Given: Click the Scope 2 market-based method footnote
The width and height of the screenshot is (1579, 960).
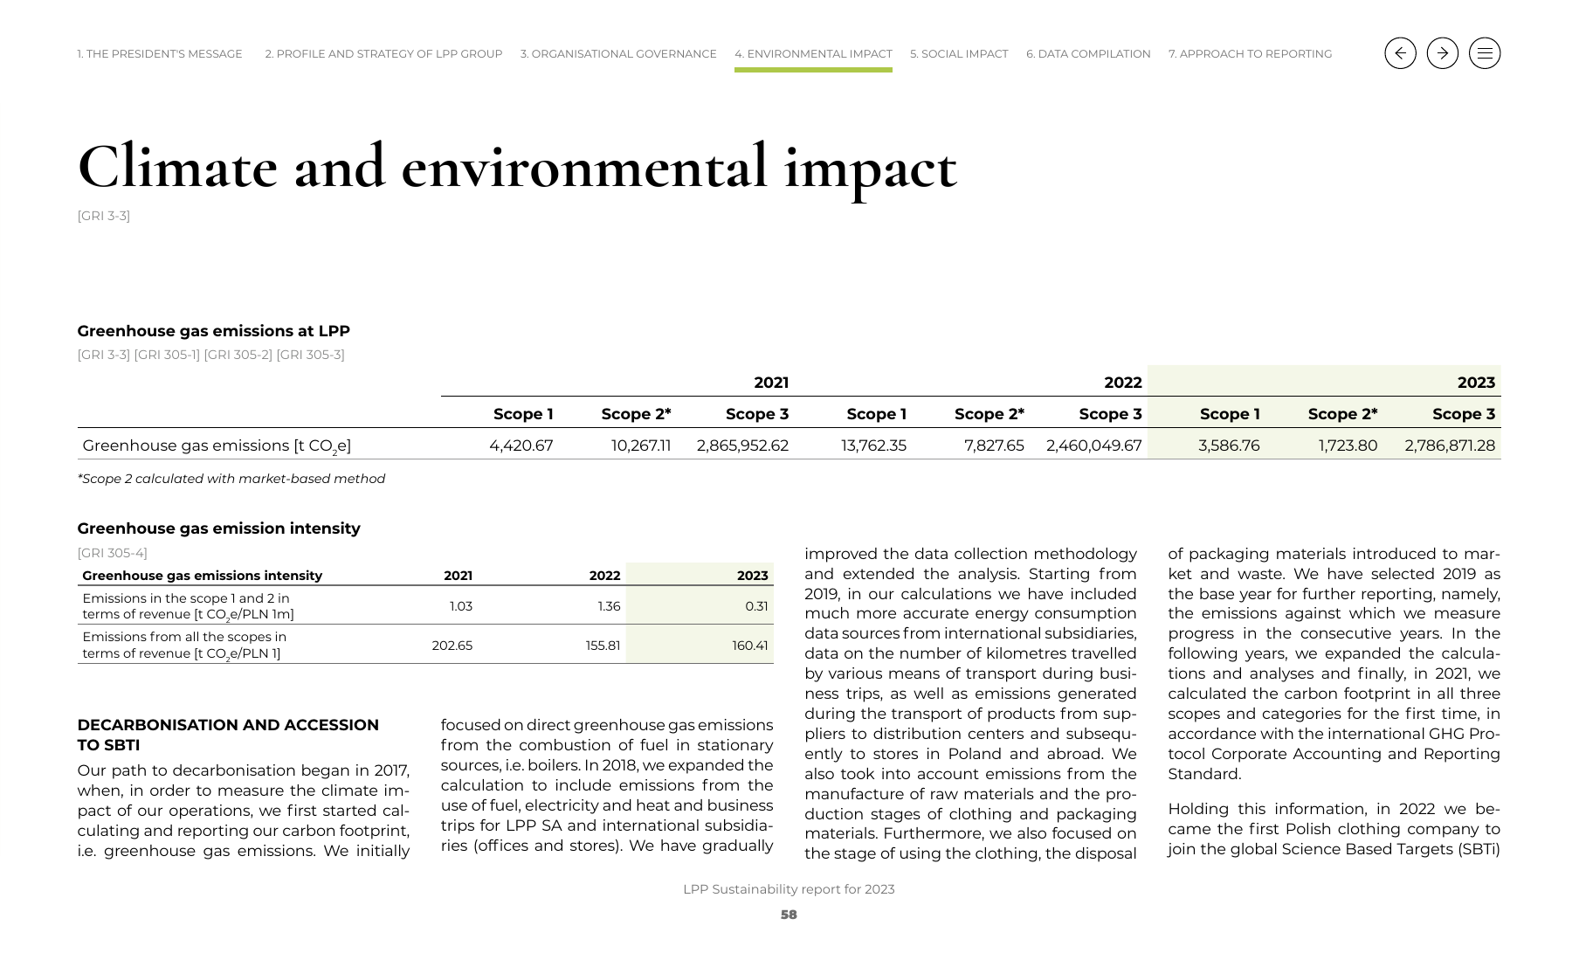Looking at the screenshot, I should pos(231,479).
